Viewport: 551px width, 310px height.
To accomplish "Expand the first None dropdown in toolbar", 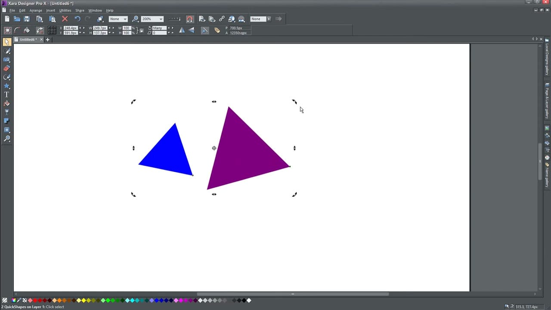I will [124, 19].
